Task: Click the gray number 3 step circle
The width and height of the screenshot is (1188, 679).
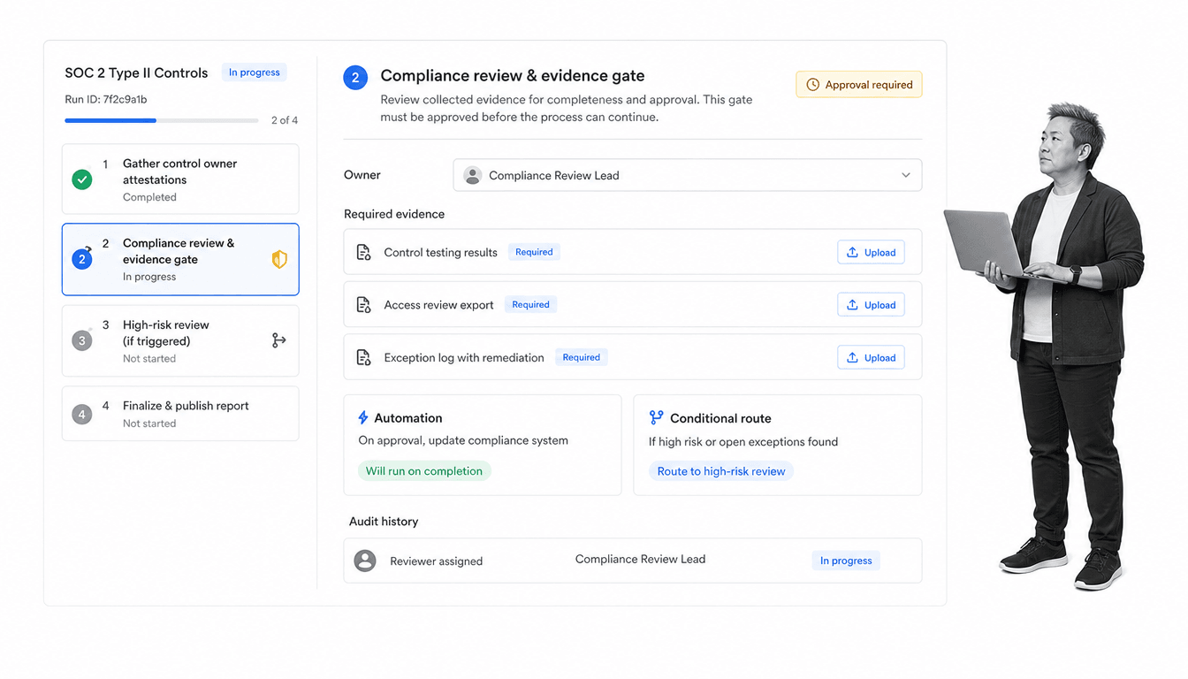Action: coord(82,340)
